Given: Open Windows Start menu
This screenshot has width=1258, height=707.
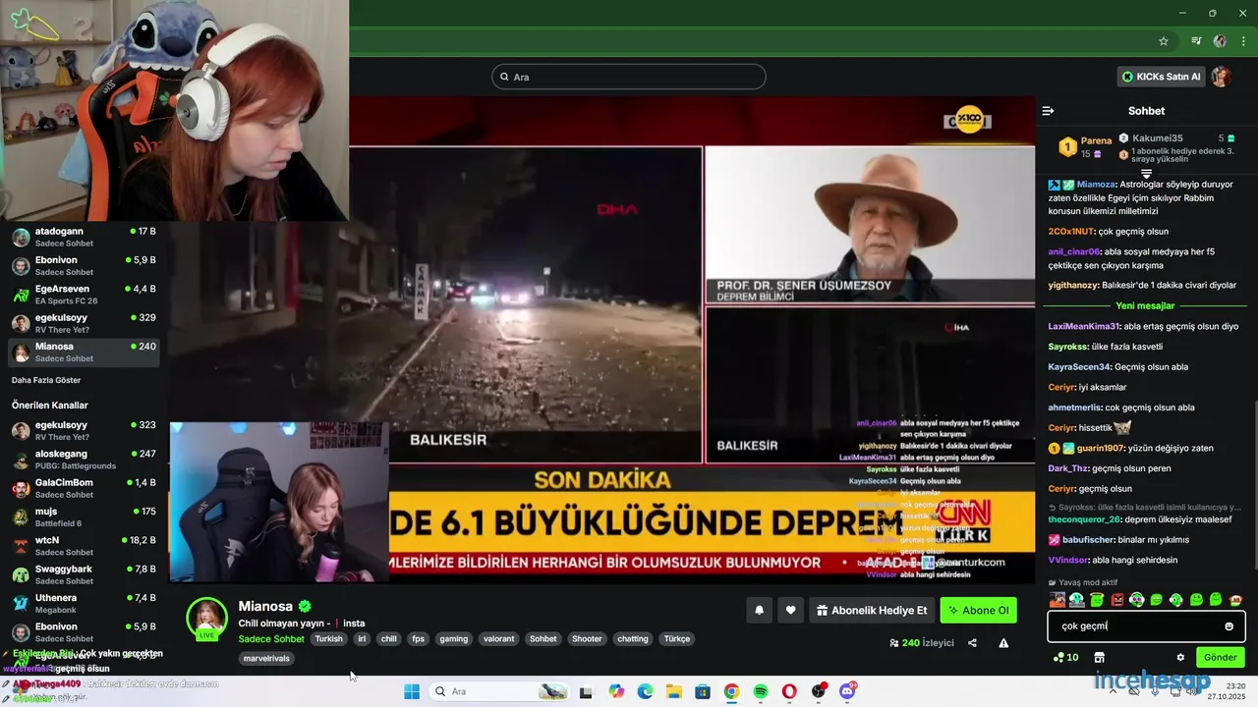Looking at the screenshot, I should 412,691.
